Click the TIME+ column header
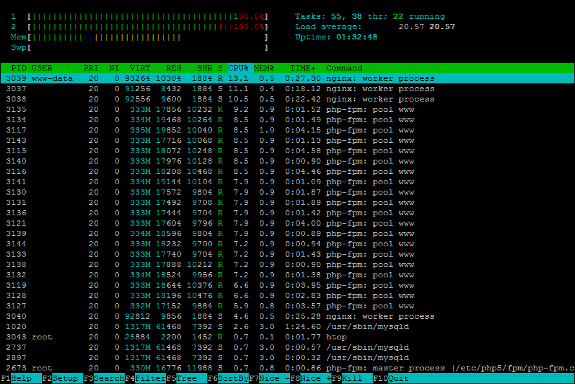The image size is (575, 384). pos(303,69)
